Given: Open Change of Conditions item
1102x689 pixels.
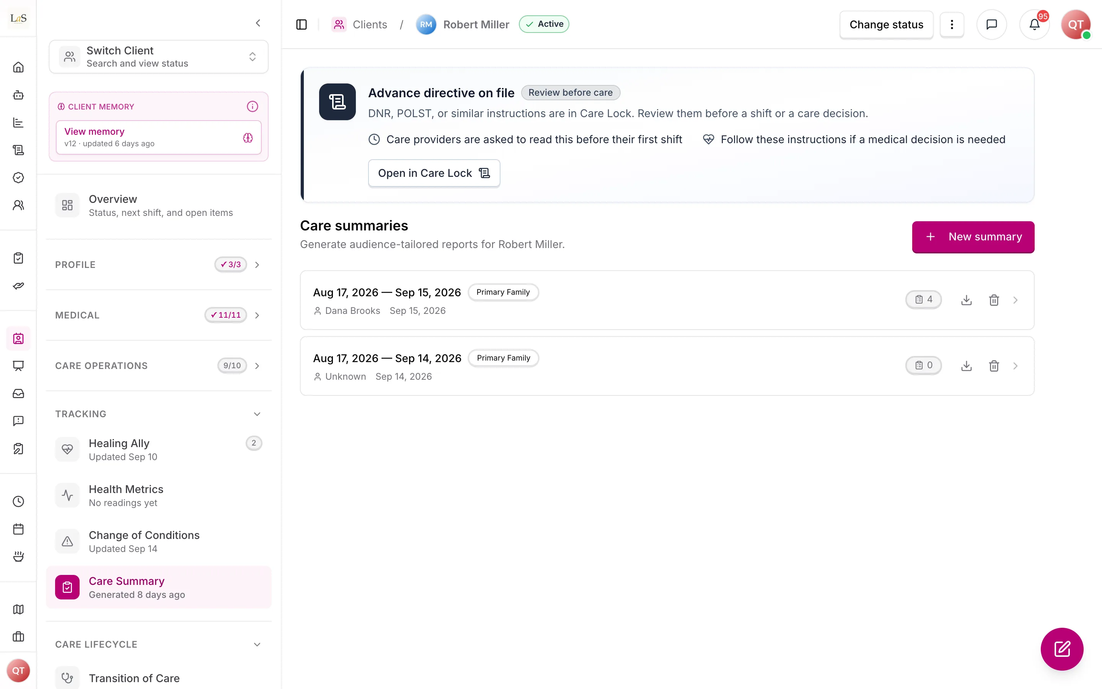Looking at the screenshot, I should pyautogui.click(x=158, y=541).
